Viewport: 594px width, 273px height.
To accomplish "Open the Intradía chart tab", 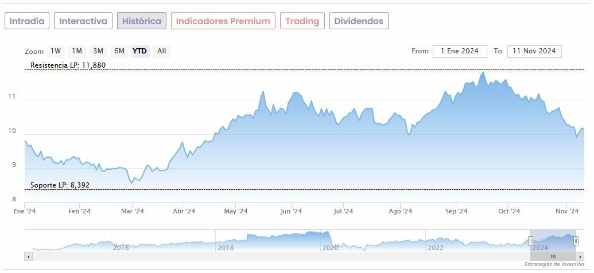I will click(27, 21).
